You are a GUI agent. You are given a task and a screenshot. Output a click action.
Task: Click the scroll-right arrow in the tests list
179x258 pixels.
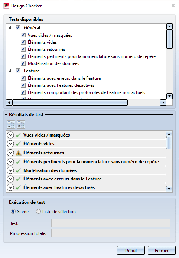163,103
